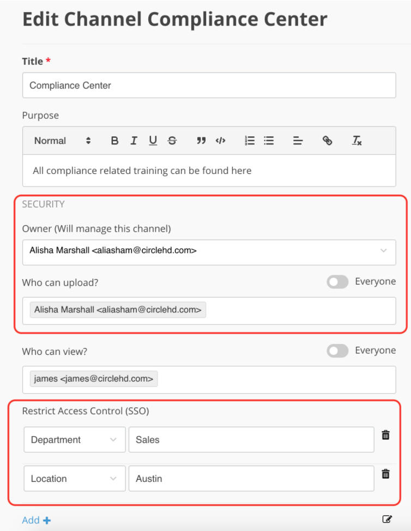
Task: Delete the Department Sales access rule
Action: coord(385,435)
